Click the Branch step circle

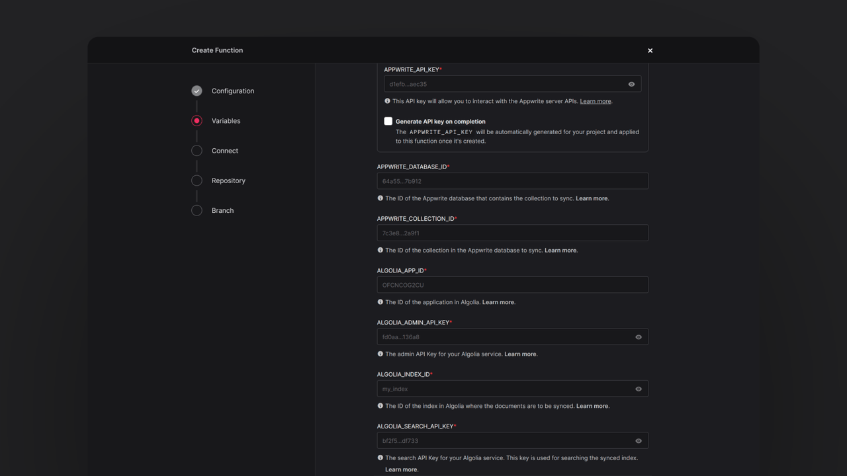pos(197,210)
